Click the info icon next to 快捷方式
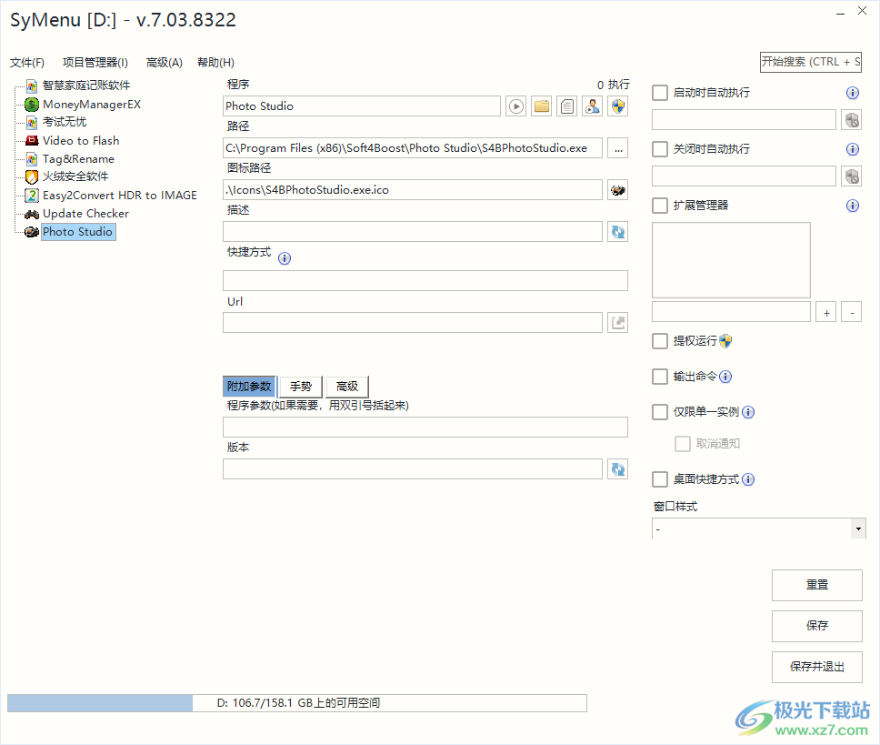The height and width of the screenshot is (745, 880). tap(285, 258)
